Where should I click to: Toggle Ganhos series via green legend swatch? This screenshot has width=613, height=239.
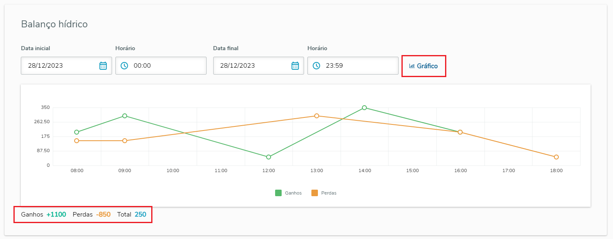tap(278, 193)
